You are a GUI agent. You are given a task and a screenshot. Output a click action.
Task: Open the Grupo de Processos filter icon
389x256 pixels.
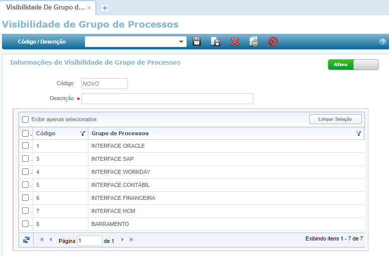click(358, 134)
